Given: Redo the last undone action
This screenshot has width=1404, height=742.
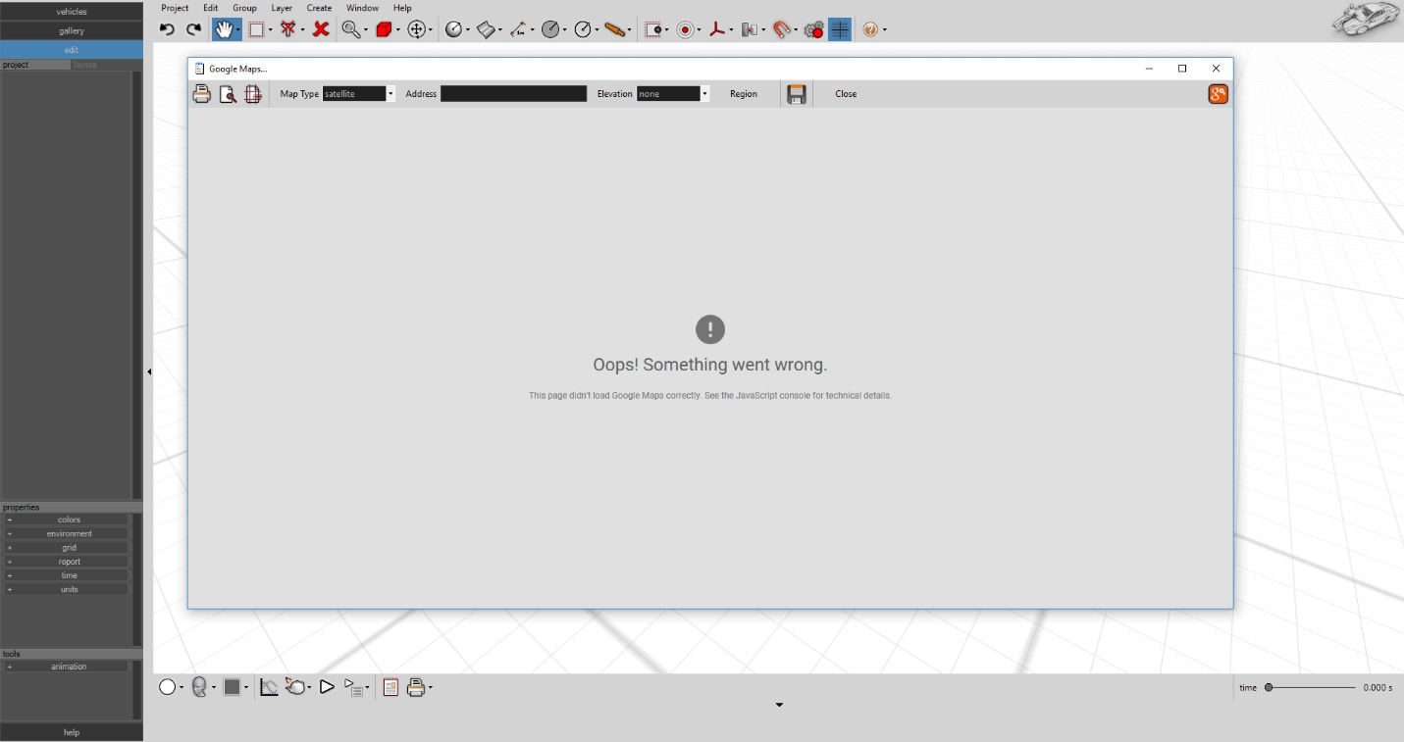Looking at the screenshot, I should click(x=194, y=30).
